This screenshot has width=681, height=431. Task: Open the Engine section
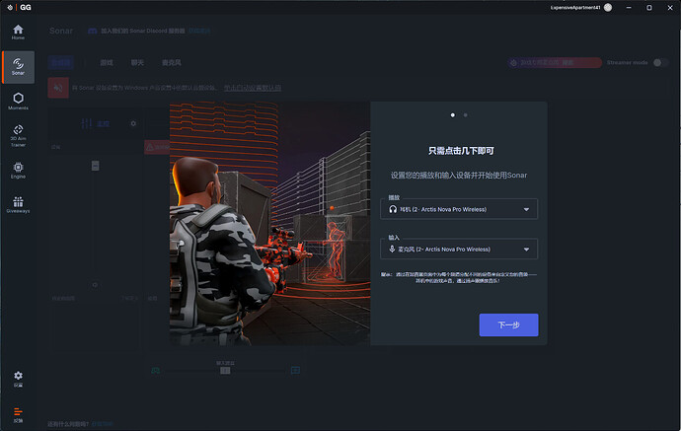point(18,170)
